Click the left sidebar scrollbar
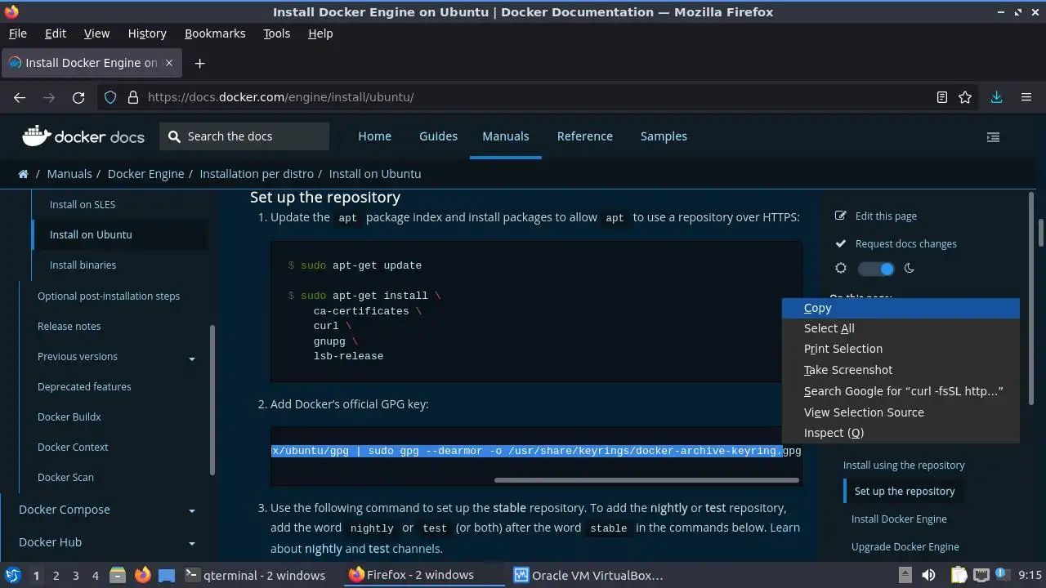 (212, 400)
